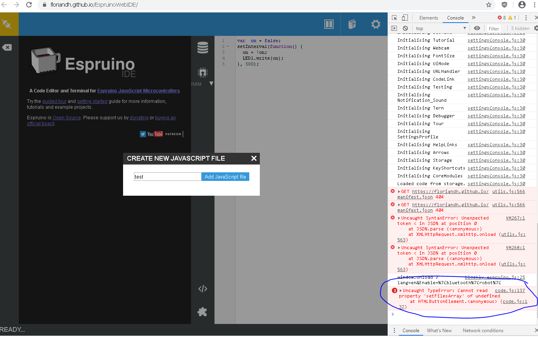Expand the 'setFilesArray' TypeError message
Screen dimensions: 538x338
pyautogui.click(x=401, y=290)
